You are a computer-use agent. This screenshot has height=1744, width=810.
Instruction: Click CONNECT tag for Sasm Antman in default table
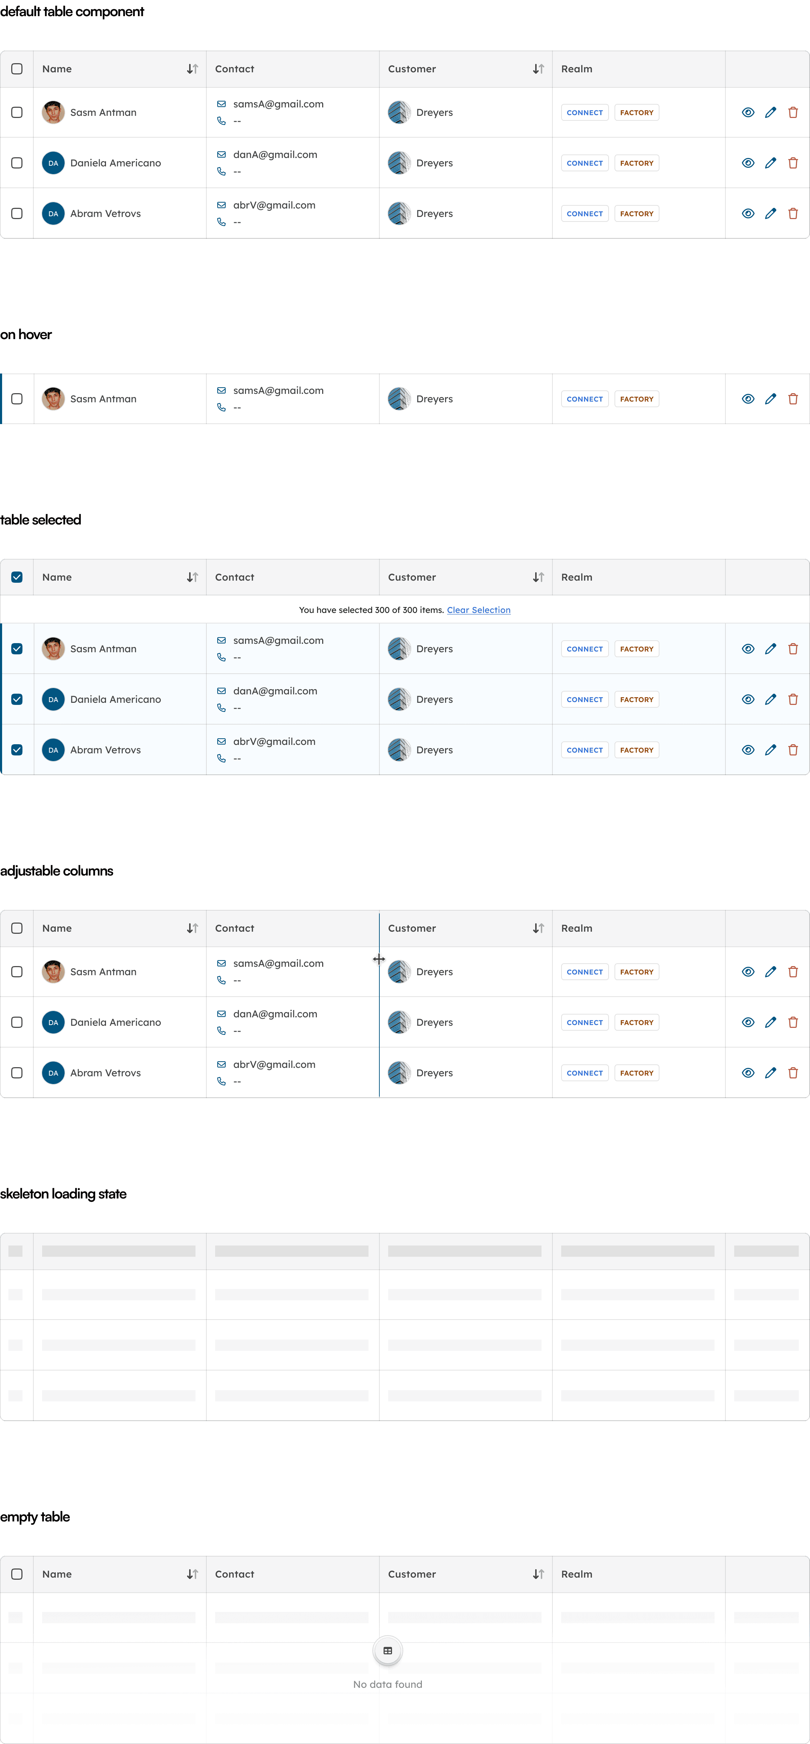tap(585, 112)
